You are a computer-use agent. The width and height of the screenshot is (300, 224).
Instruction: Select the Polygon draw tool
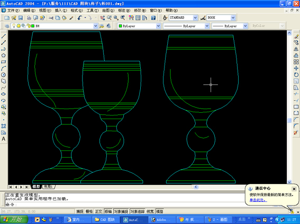[4, 55]
